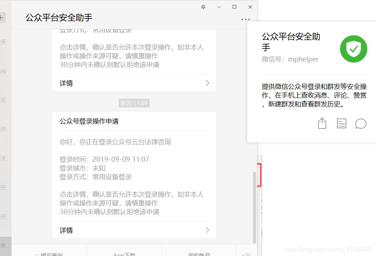The height and width of the screenshot is (256, 376).
Task: Click lower message 30分钟内未确认则默认拒绝该申请 line
Action: [109, 212]
